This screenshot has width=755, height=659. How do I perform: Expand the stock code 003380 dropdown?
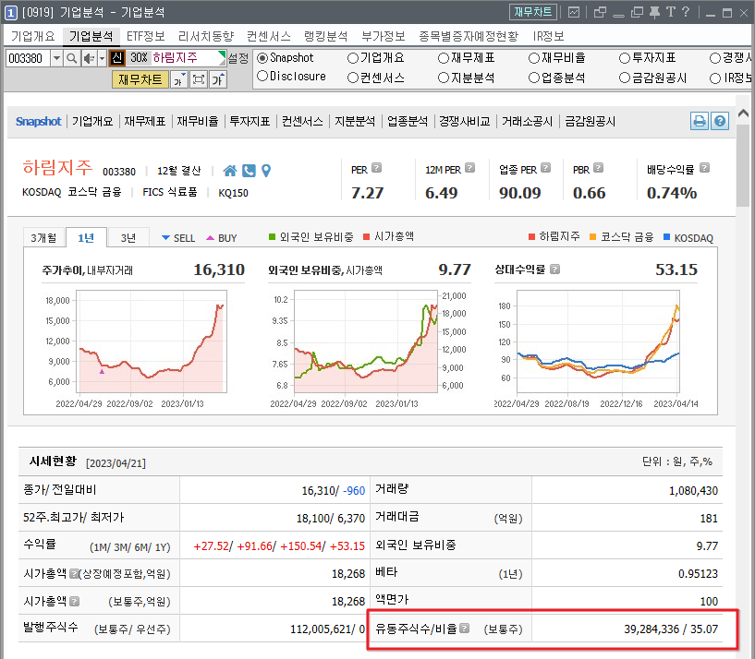point(56,59)
